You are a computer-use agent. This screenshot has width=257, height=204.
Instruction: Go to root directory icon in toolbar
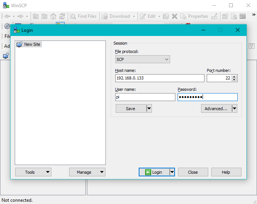coord(45,16)
